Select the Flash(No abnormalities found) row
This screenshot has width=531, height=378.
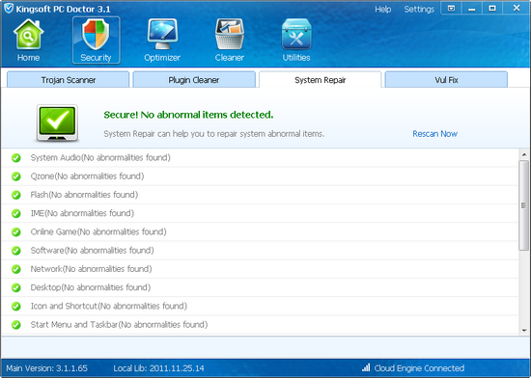point(260,195)
